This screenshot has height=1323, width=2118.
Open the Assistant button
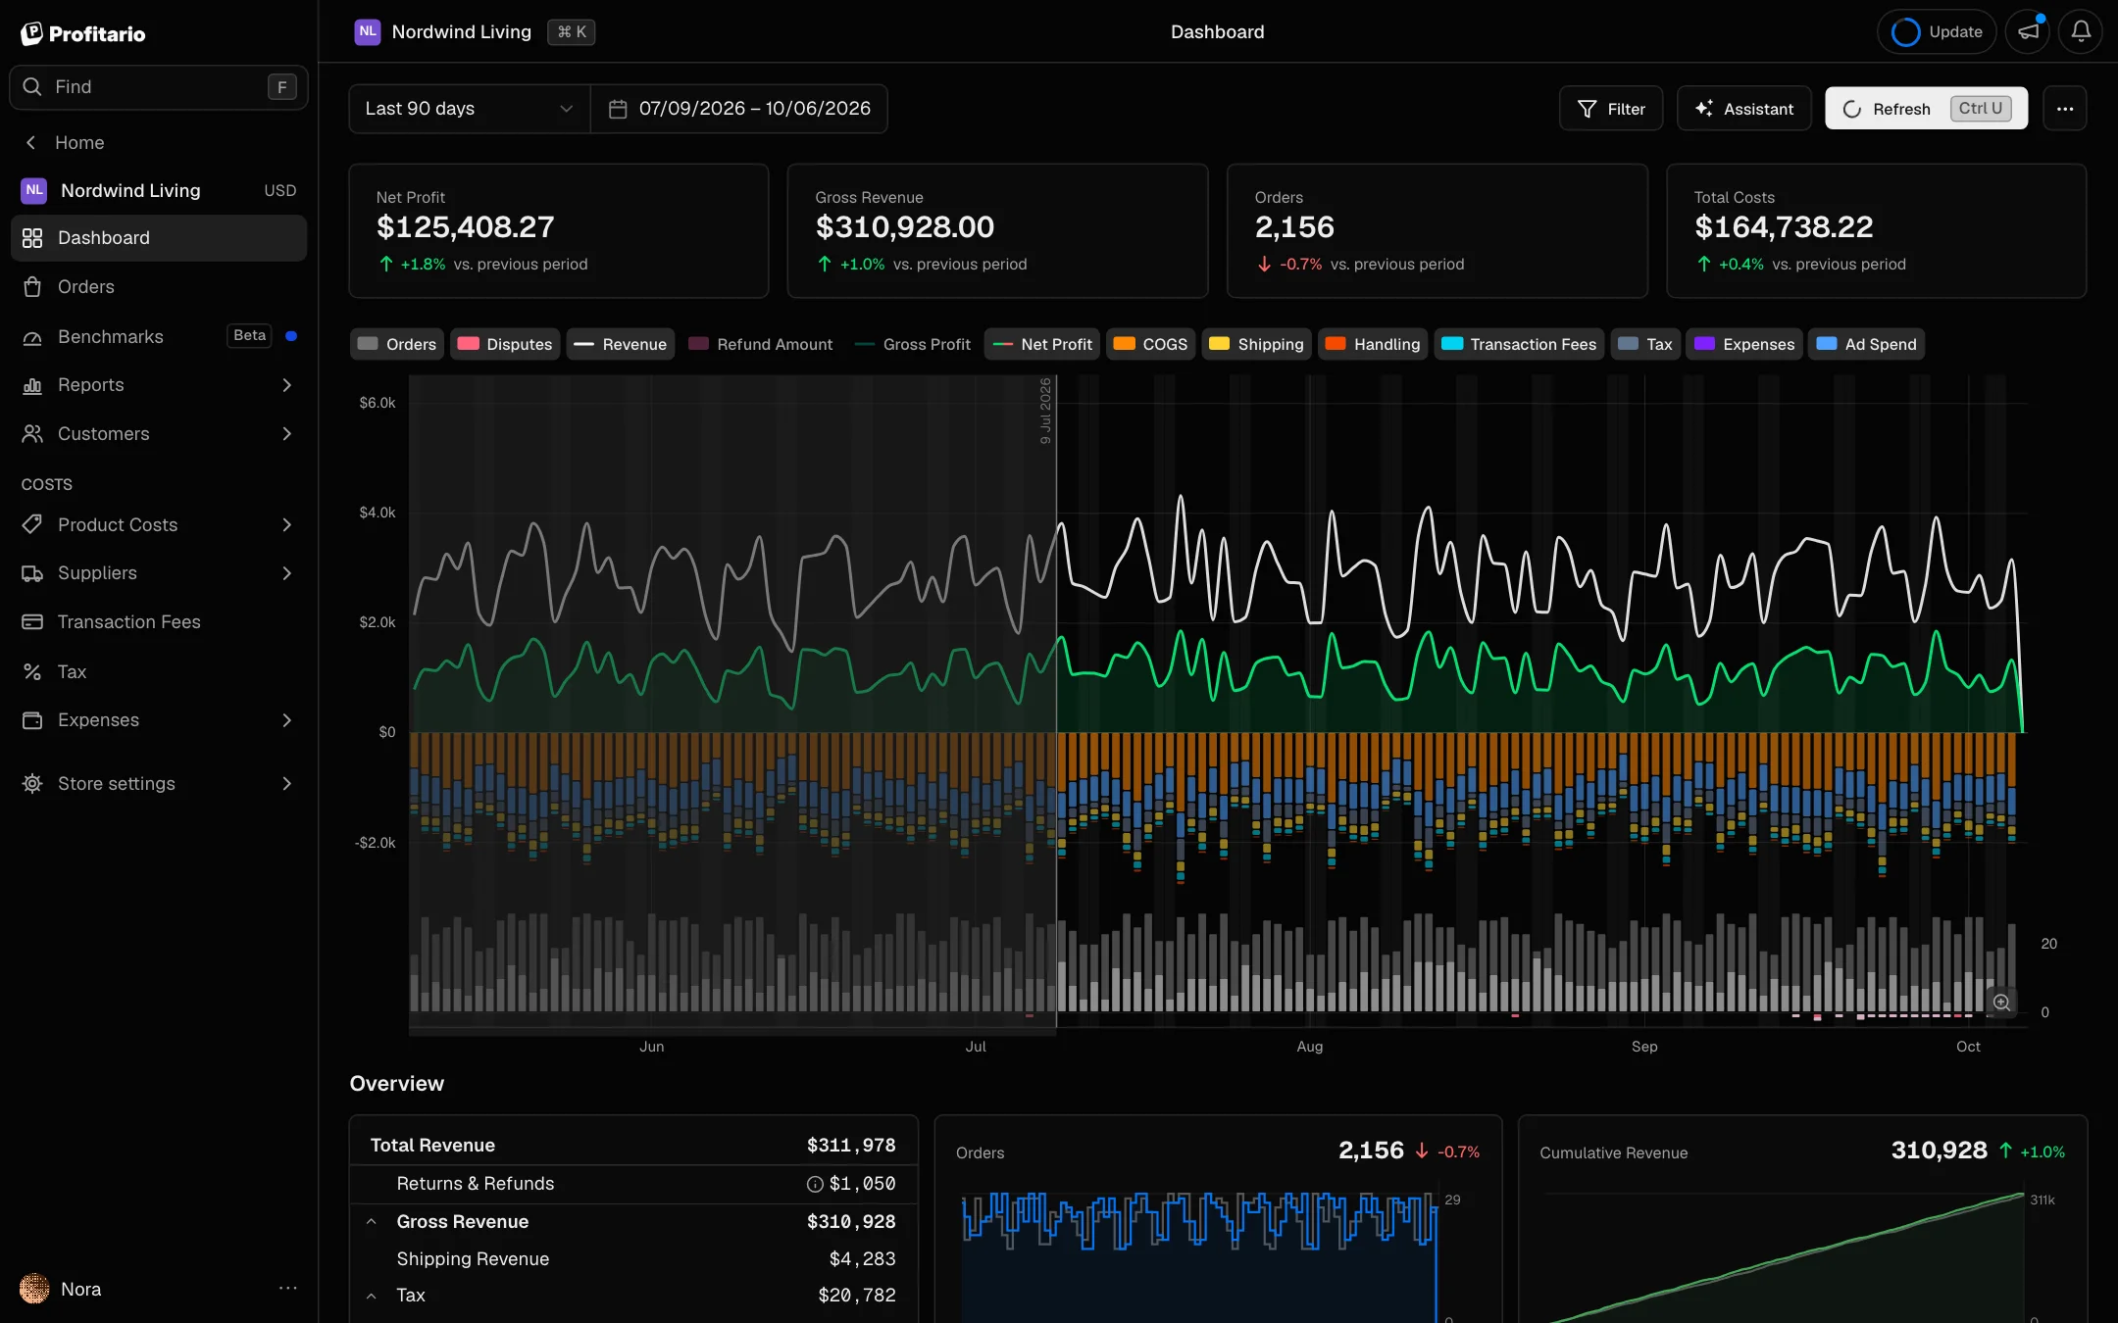pos(1743,109)
